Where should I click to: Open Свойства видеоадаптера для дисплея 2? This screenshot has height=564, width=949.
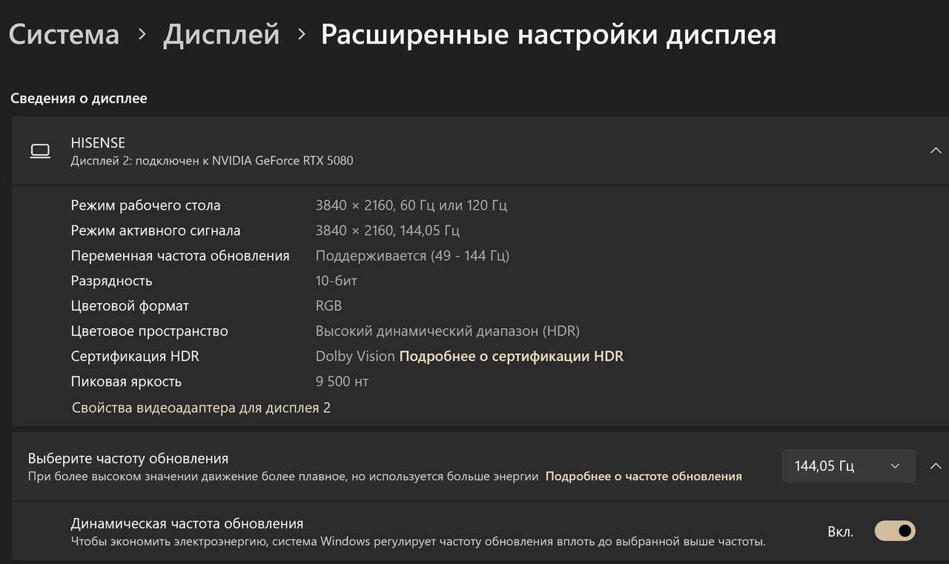pos(200,407)
